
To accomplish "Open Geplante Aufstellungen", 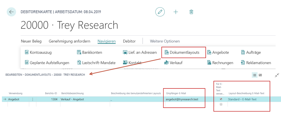I will coord(47,63).
